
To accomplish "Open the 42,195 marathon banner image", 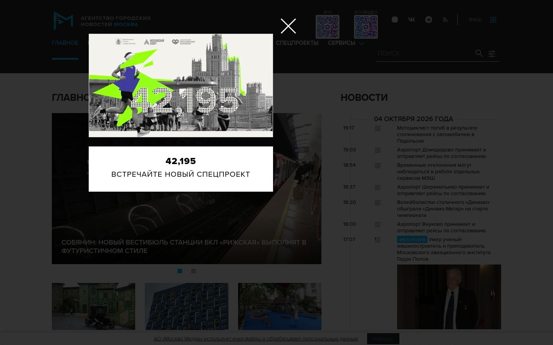I will [181, 85].
